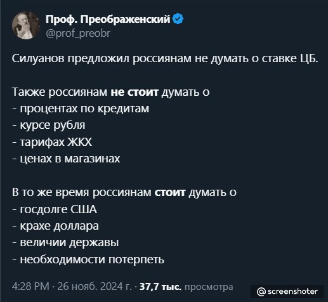Click the screenshoter watermark label
Screen dimensions: 328x302
[x=292, y=291]
